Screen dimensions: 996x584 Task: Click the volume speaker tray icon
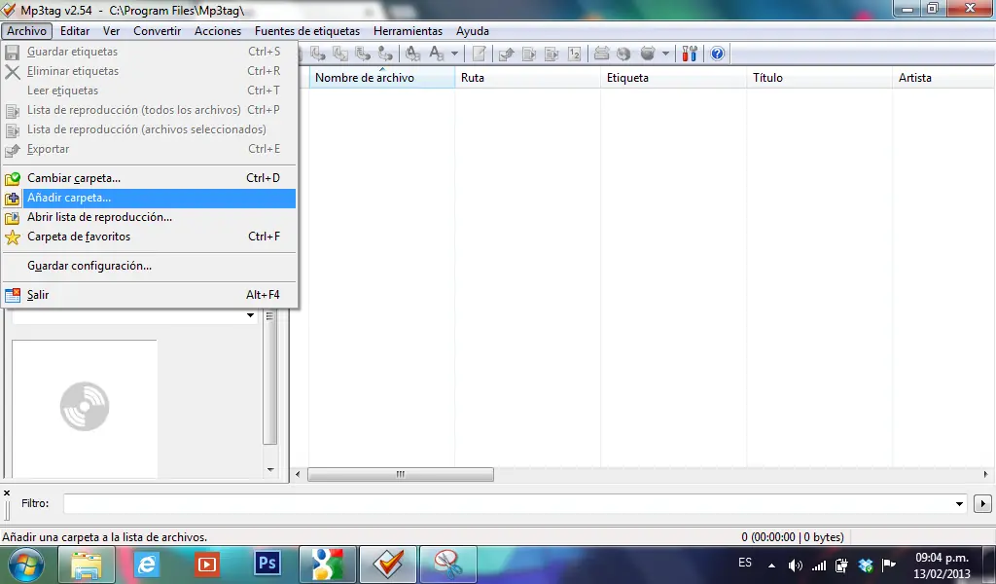pyautogui.click(x=795, y=565)
